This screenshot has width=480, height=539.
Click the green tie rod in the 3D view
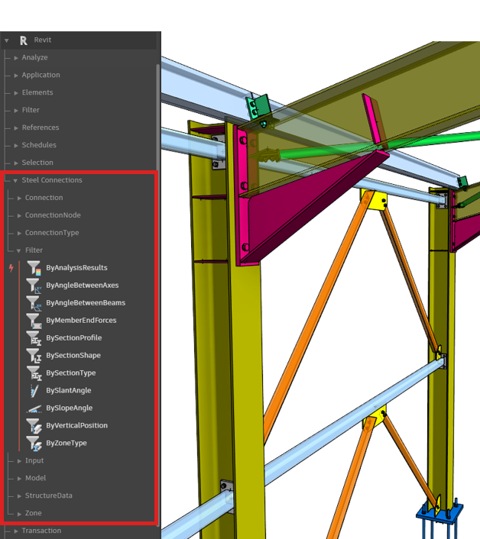(x=378, y=145)
